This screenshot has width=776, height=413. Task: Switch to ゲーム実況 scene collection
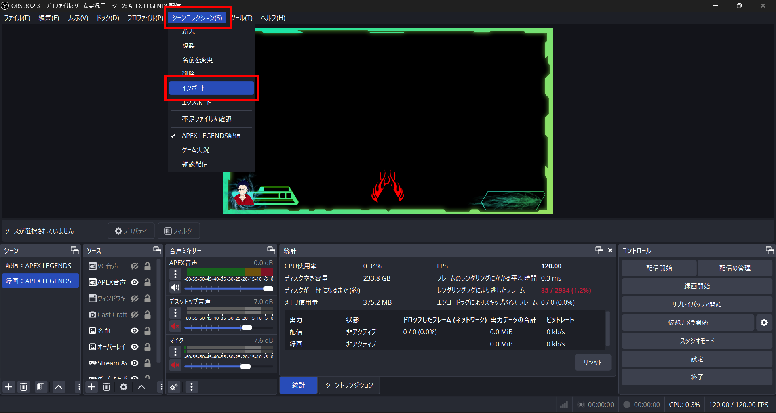click(211, 150)
